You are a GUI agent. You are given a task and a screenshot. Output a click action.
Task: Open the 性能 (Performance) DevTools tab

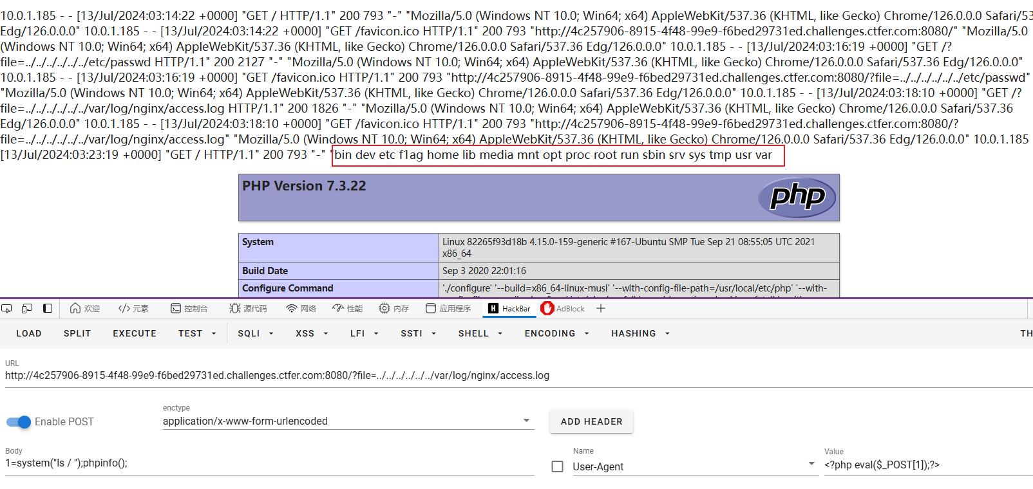(348, 309)
